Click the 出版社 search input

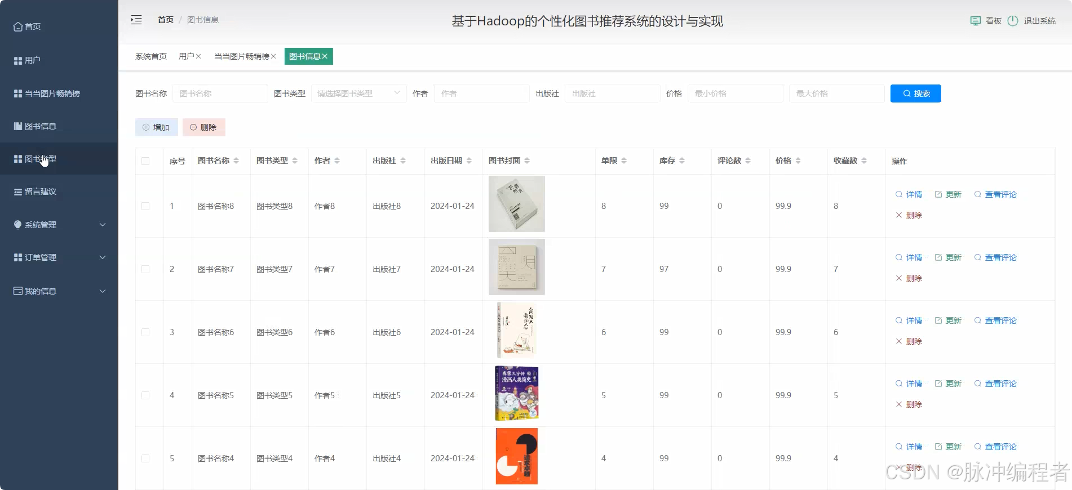point(612,93)
